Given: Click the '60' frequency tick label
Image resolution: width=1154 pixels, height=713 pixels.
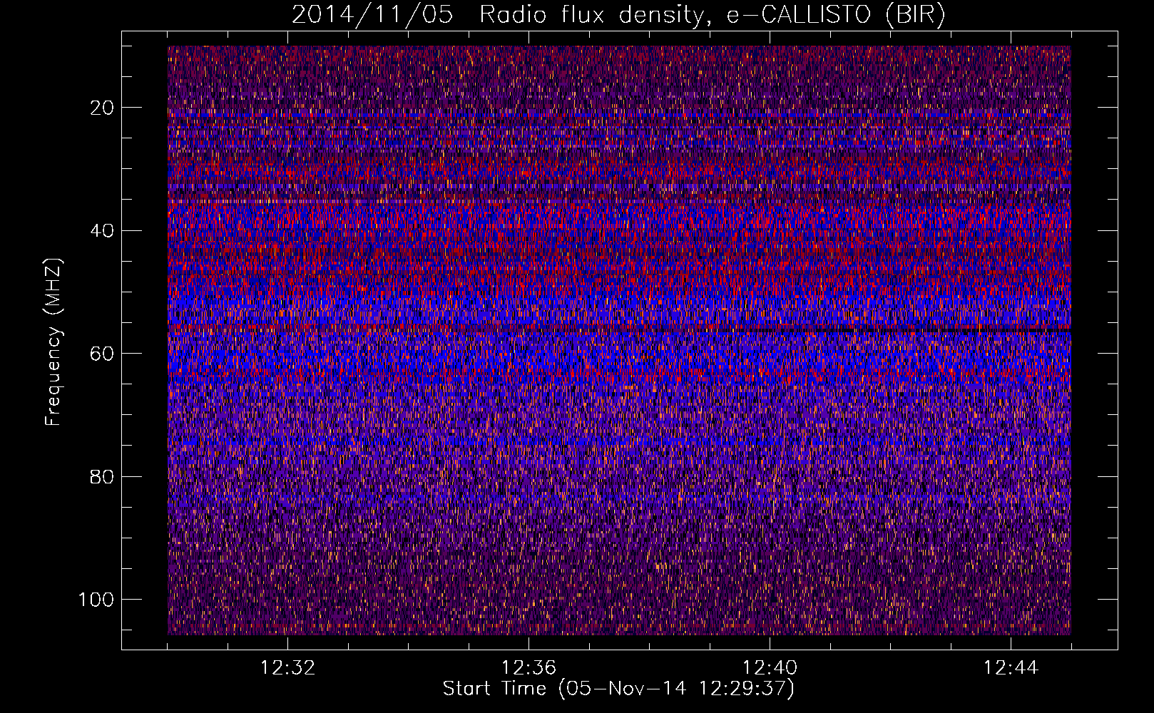Looking at the screenshot, I should click(103, 354).
